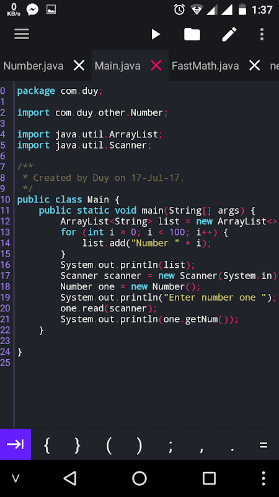Tap the image notification icon in status bar
The image size is (279, 497).
click(51, 10)
